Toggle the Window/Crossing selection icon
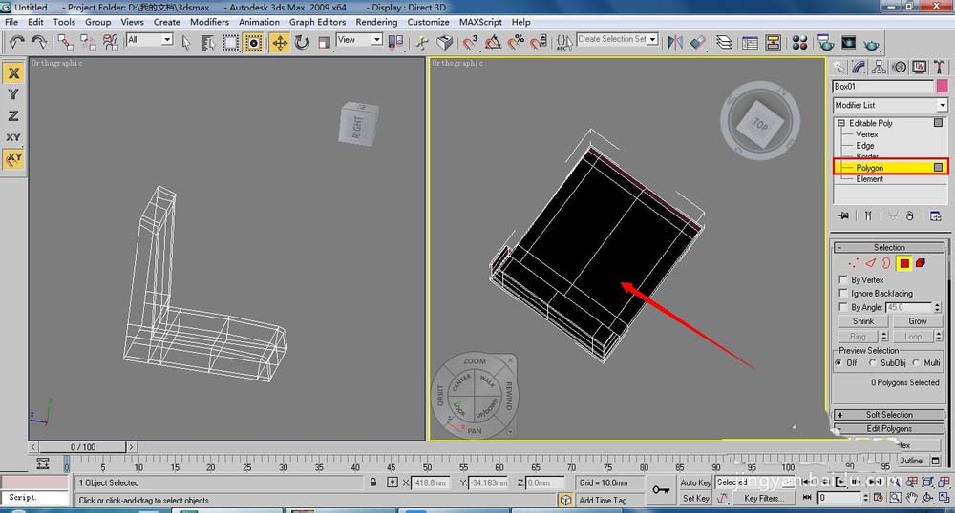This screenshot has height=513, width=955. click(253, 42)
